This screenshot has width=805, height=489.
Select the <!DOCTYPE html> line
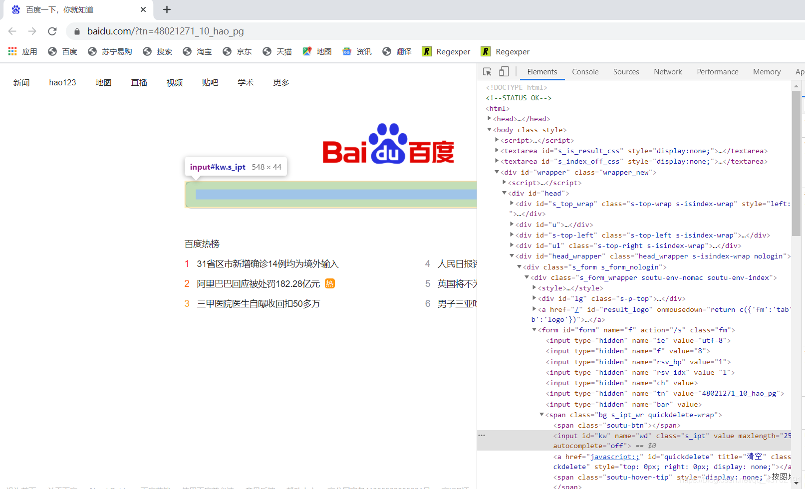tap(517, 87)
